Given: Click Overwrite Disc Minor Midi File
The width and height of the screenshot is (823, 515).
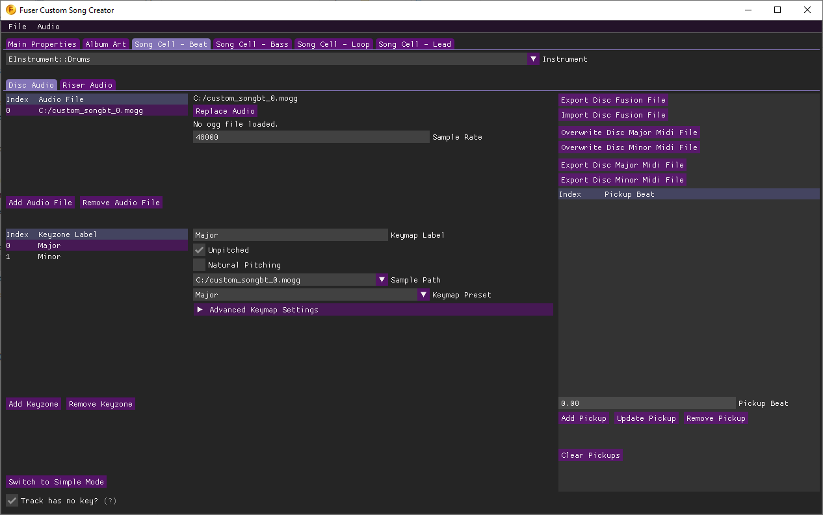Looking at the screenshot, I should point(629,147).
